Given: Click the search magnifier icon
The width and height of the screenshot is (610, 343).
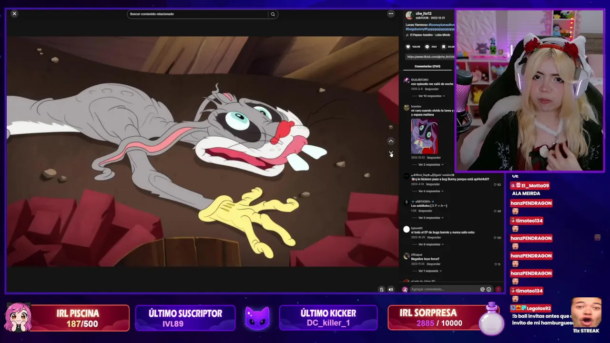Looking at the screenshot, I should pyautogui.click(x=273, y=14).
